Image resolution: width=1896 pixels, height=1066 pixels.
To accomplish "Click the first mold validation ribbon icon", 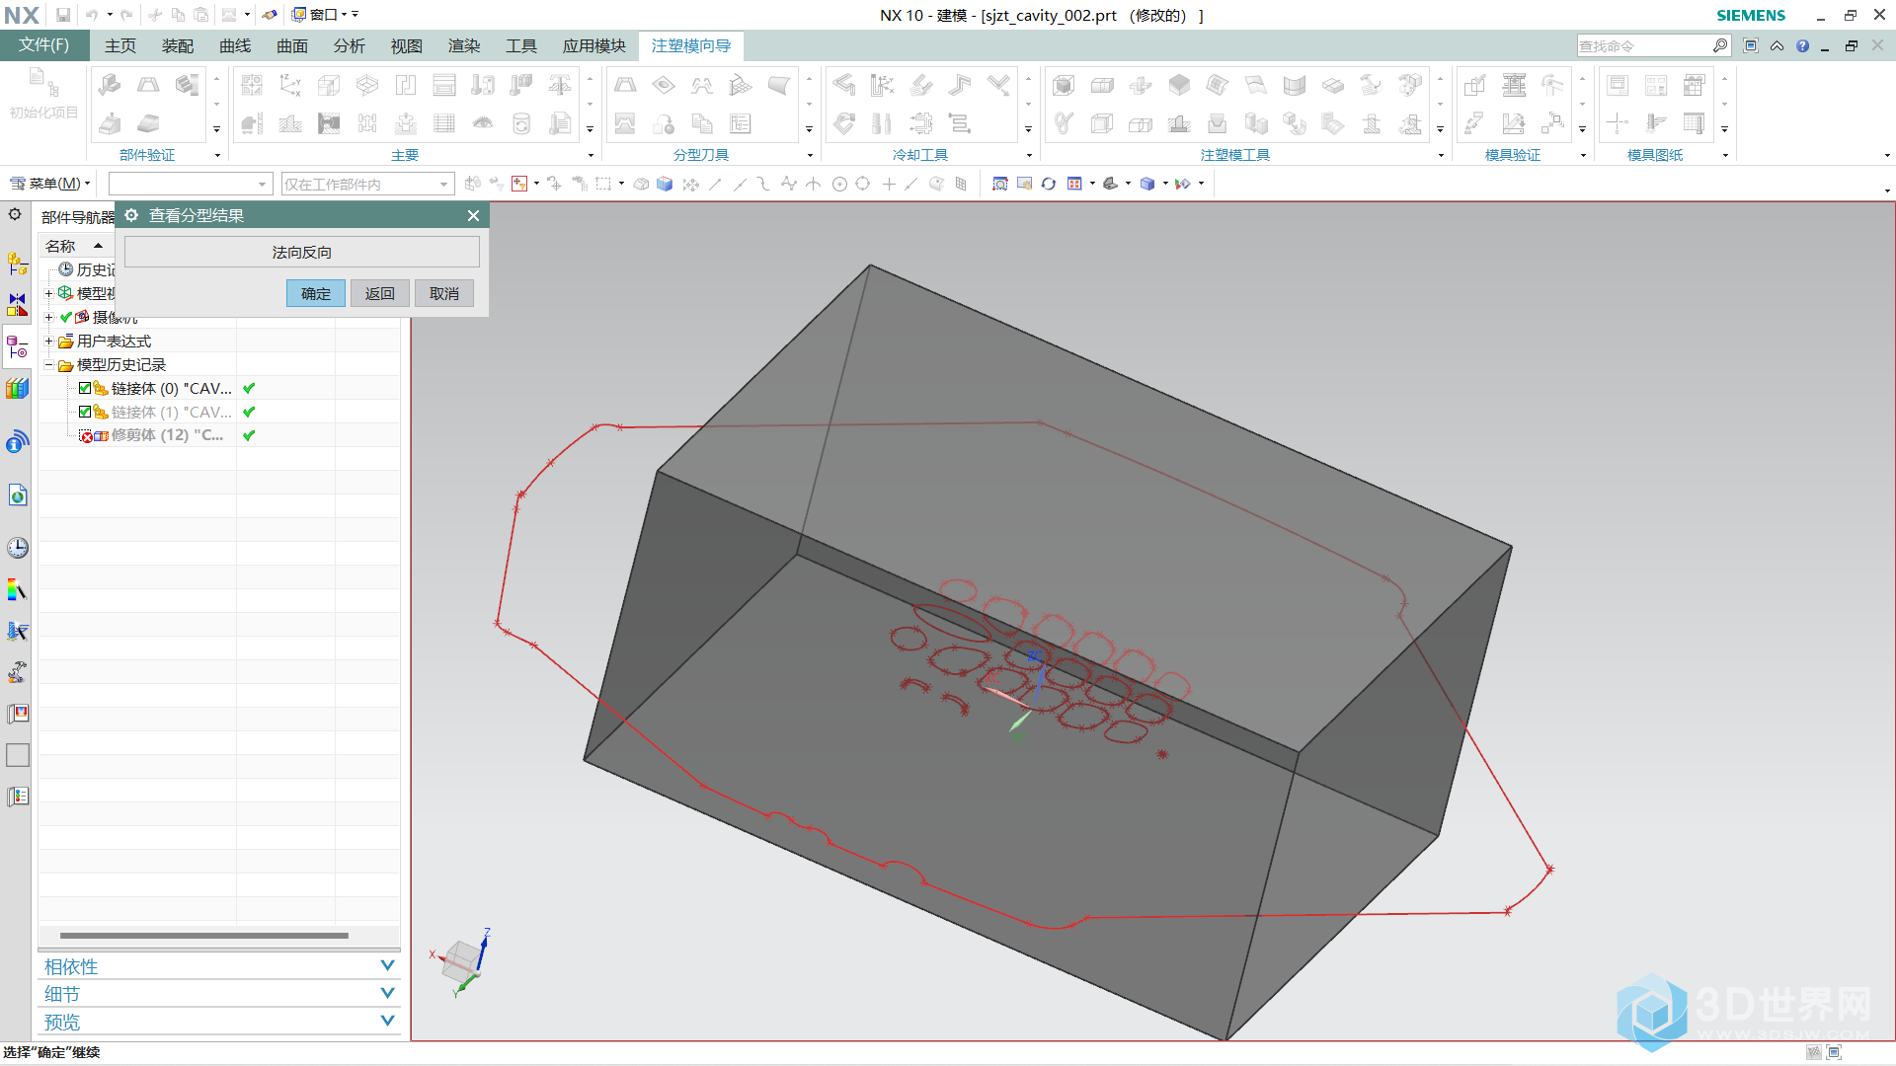I will coord(1474,85).
